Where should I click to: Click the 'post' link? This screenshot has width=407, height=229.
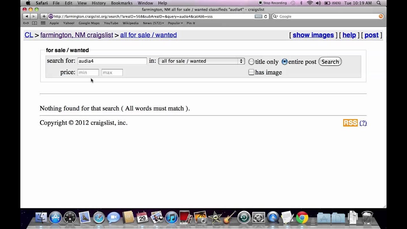(x=371, y=35)
